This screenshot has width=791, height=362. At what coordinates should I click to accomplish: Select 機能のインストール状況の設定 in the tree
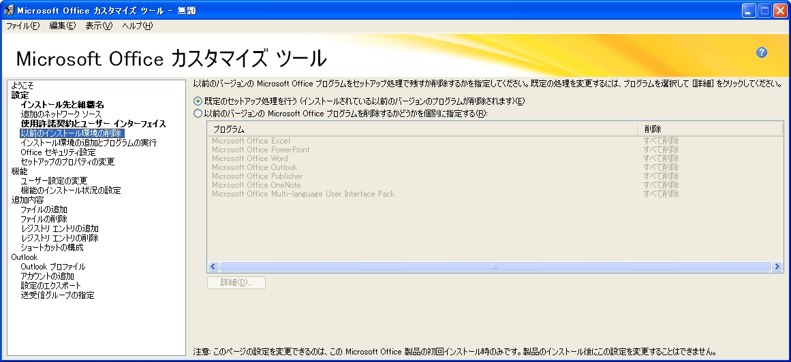(71, 191)
